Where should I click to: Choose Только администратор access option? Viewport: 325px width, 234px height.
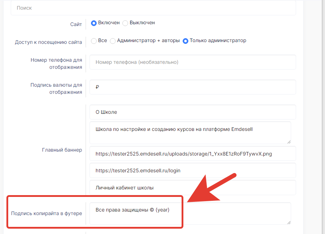click(185, 41)
